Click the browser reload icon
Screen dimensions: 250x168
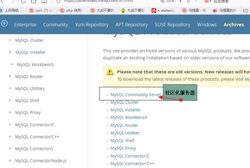(23, 1)
